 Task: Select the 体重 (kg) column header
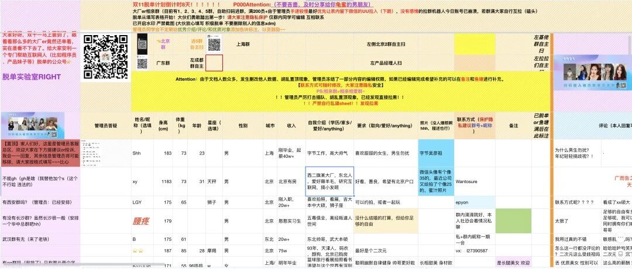click(x=180, y=126)
